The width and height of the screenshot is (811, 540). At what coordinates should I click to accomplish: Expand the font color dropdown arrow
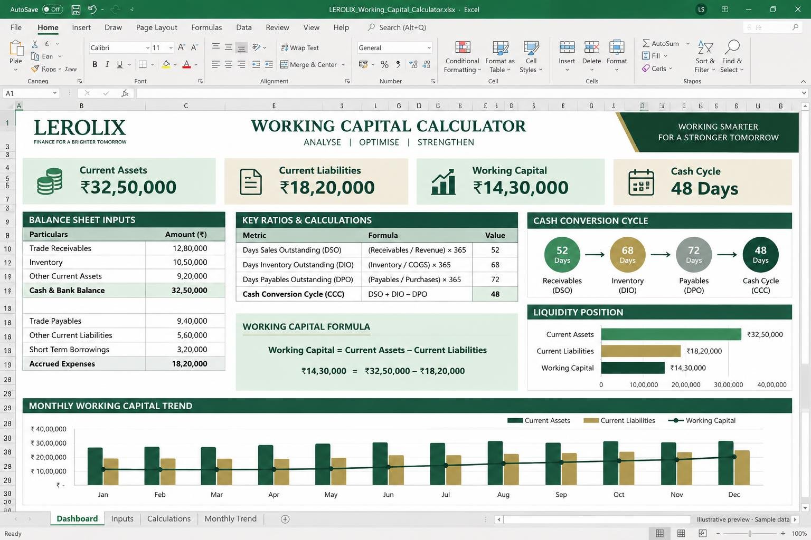tap(196, 65)
